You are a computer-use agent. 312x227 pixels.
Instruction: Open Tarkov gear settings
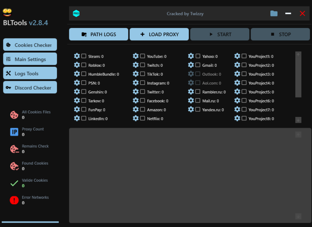click(77, 101)
